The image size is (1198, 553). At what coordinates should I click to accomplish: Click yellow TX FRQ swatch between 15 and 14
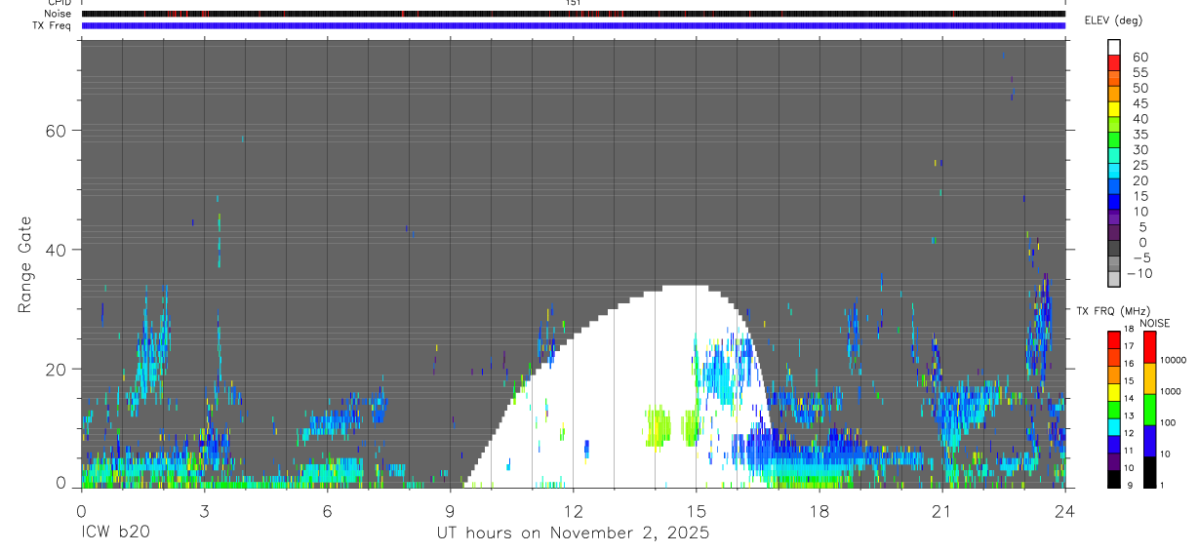[x=1114, y=391]
